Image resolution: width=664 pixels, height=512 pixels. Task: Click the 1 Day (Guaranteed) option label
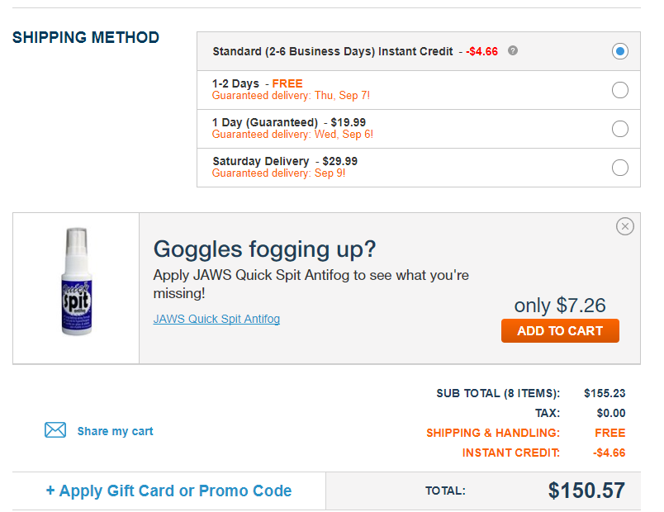[x=265, y=122]
